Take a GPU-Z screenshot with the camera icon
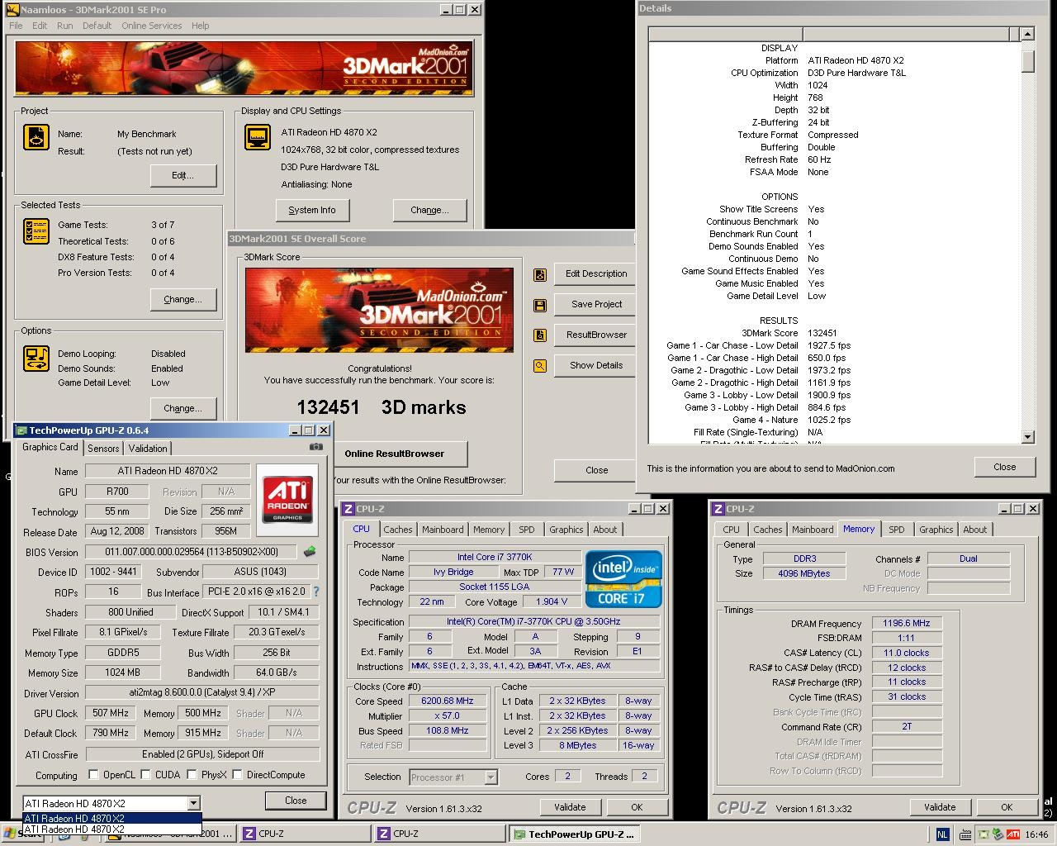1057x846 pixels. (315, 447)
